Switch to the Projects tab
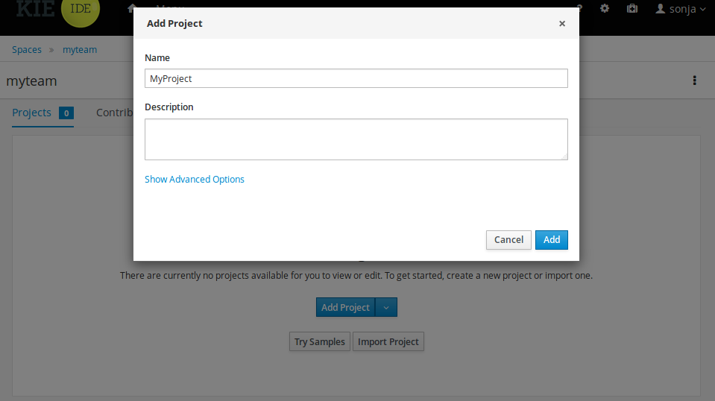Screen dimensions: 715x401 (32, 113)
